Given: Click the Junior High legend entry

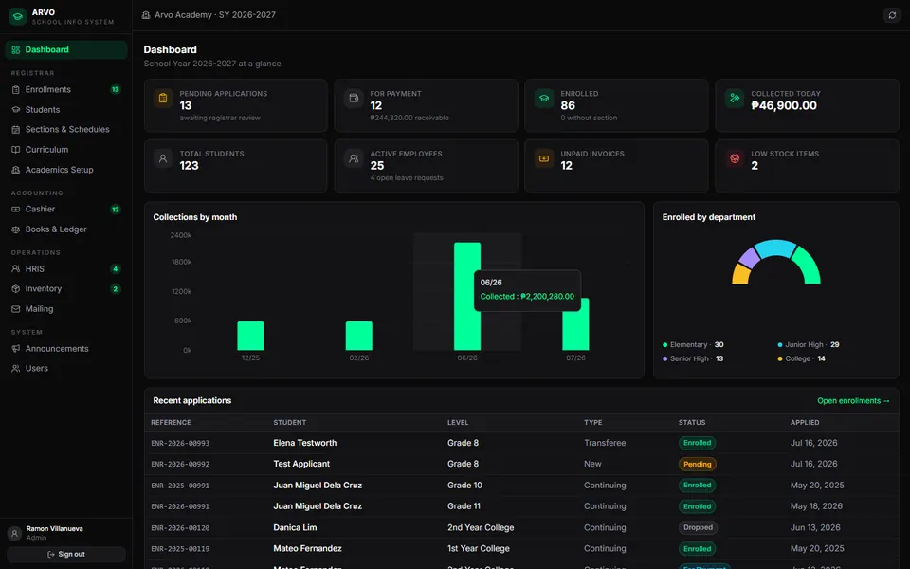Looking at the screenshot, I should (x=809, y=345).
